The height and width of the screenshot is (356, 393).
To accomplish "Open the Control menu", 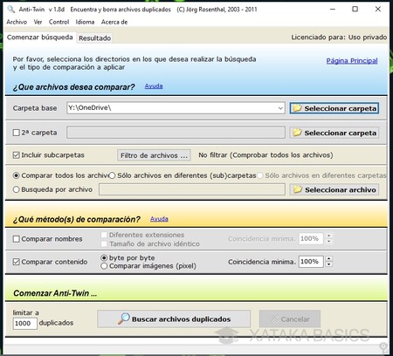I will 59,22.
